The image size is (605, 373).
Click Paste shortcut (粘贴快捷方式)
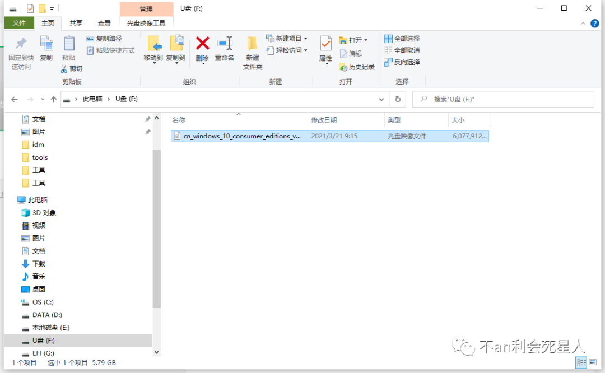coord(110,50)
